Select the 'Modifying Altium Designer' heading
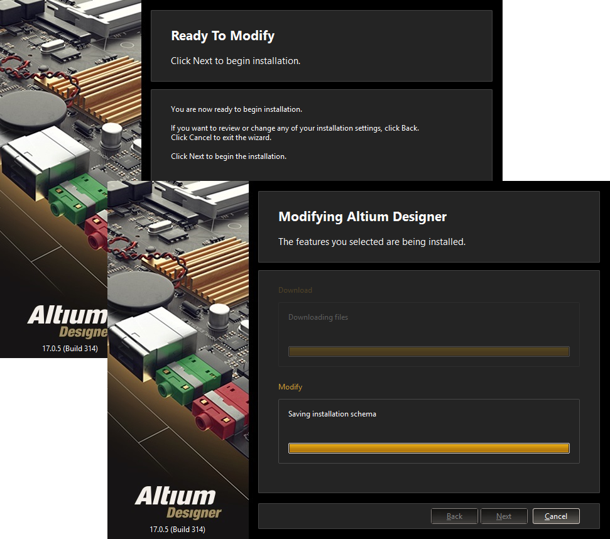The image size is (610, 539). click(x=362, y=217)
